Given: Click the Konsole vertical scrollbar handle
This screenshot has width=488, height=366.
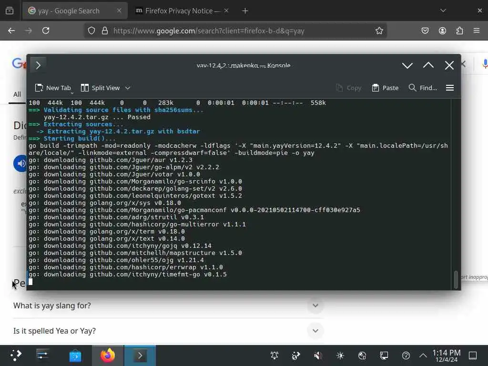Looking at the screenshot, I should 456,279.
